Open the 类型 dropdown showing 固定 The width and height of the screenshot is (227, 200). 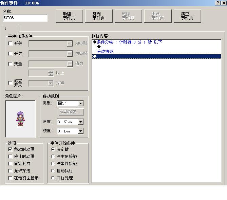[70, 104]
